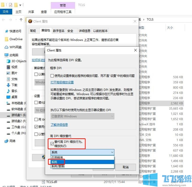Open 3D Objects folder
Image resolution: width=192 pixels, height=187 pixels.
coord(16,61)
